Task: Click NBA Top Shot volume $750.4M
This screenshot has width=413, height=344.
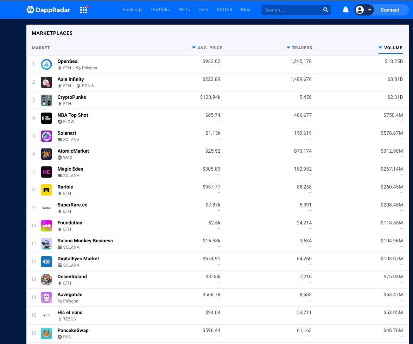Action: click(393, 115)
